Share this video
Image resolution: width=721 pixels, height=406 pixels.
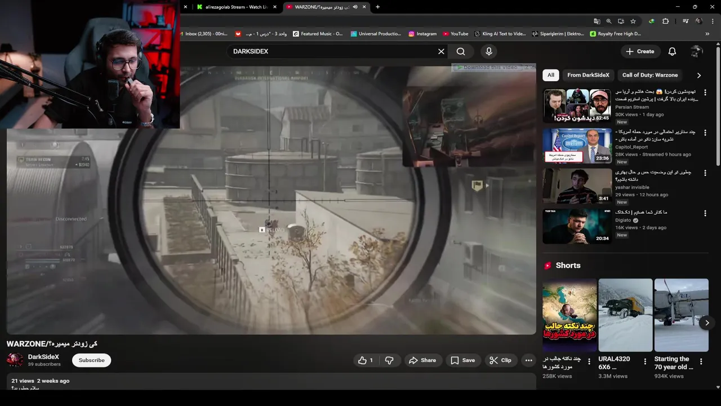pyautogui.click(x=422, y=360)
